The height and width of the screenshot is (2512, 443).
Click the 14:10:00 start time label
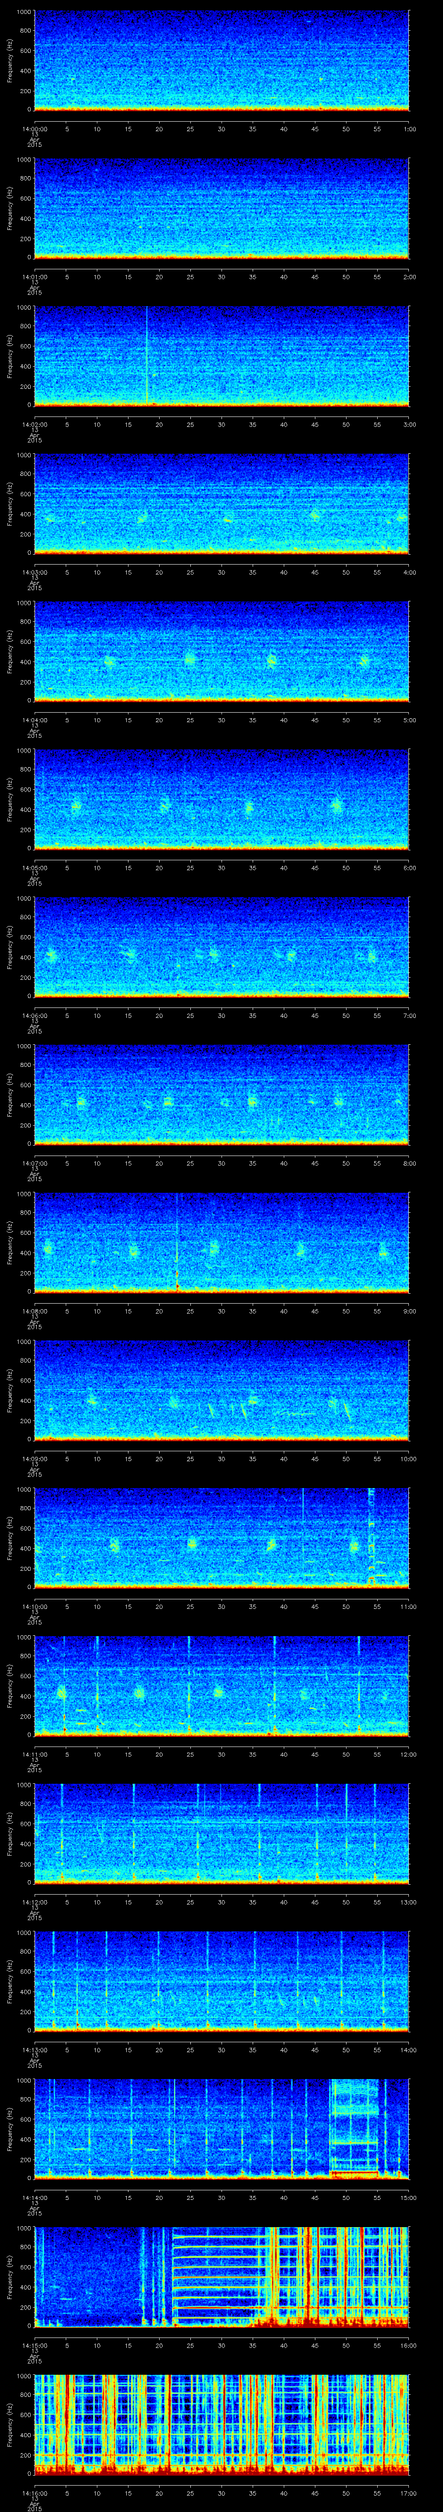coord(34,1606)
